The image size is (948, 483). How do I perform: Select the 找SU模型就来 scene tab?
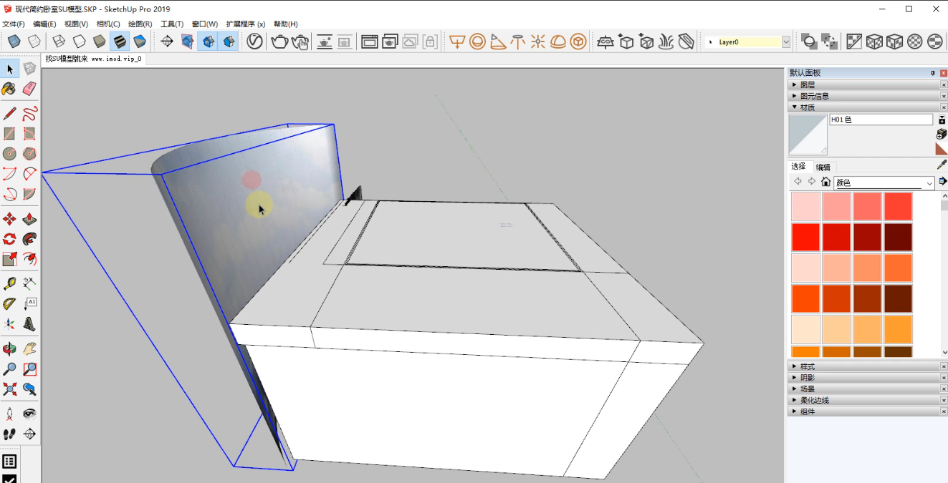pyautogui.click(x=94, y=59)
